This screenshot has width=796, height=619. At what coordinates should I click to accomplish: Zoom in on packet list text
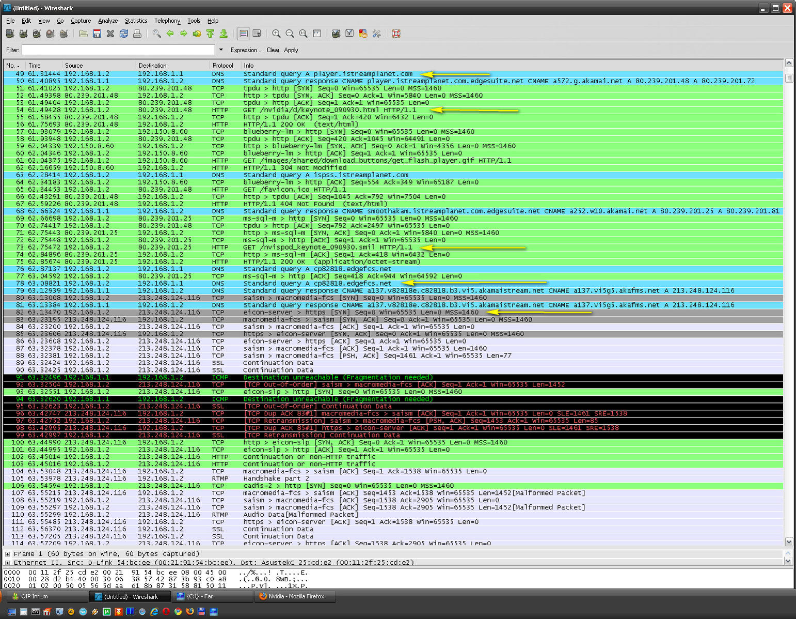pyautogui.click(x=276, y=34)
